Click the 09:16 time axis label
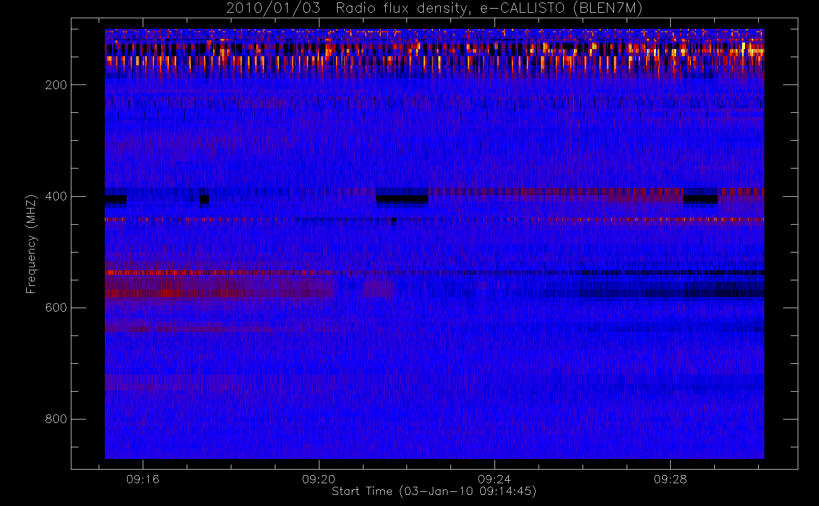Image resolution: width=819 pixels, height=506 pixels. pyautogui.click(x=143, y=479)
